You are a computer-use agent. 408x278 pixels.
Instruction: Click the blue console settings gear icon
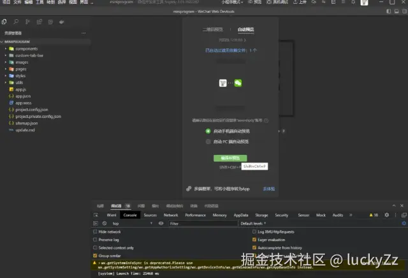tap(404, 223)
